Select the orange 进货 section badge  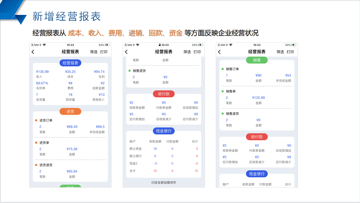pyautogui.click(x=70, y=112)
